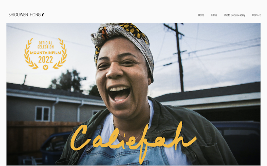Click the 2022 year on the award badge
267x166 pixels.
(x=45, y=60)
